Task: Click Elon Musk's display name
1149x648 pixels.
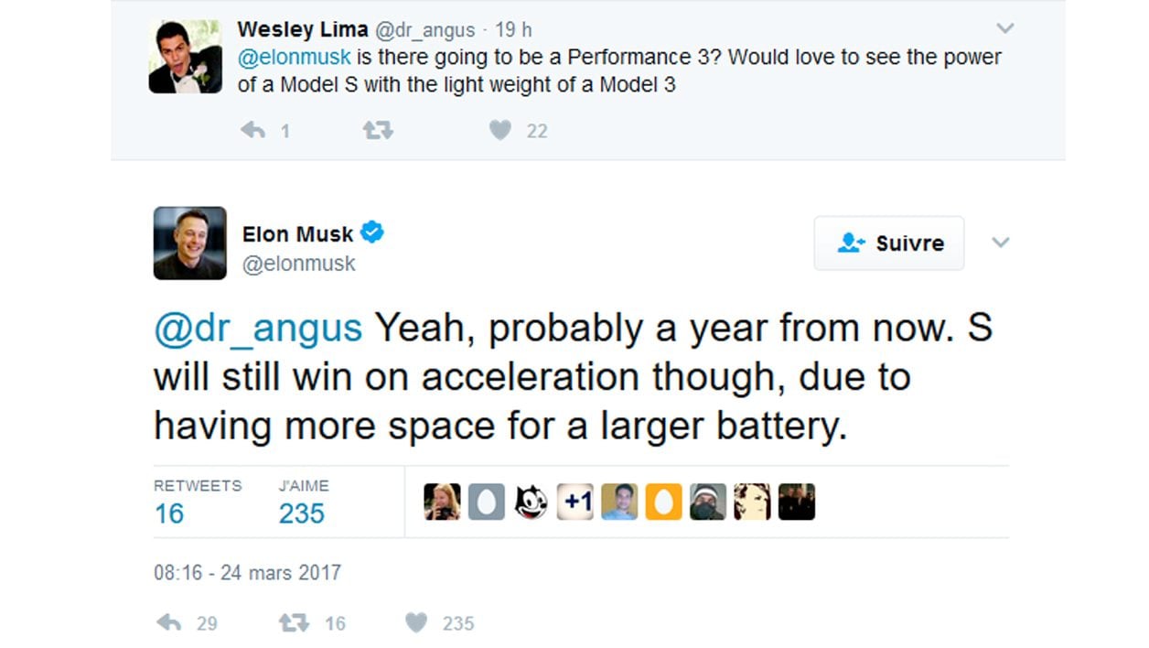Action: point(297,234)
